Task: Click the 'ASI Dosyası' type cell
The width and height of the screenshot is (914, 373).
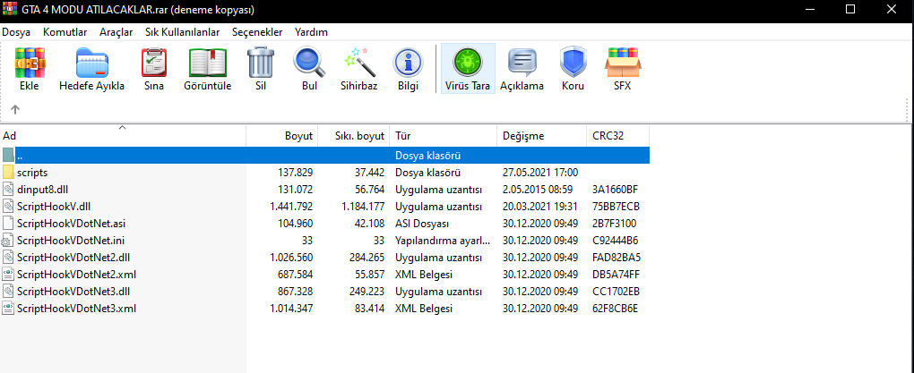Action: 422,223
